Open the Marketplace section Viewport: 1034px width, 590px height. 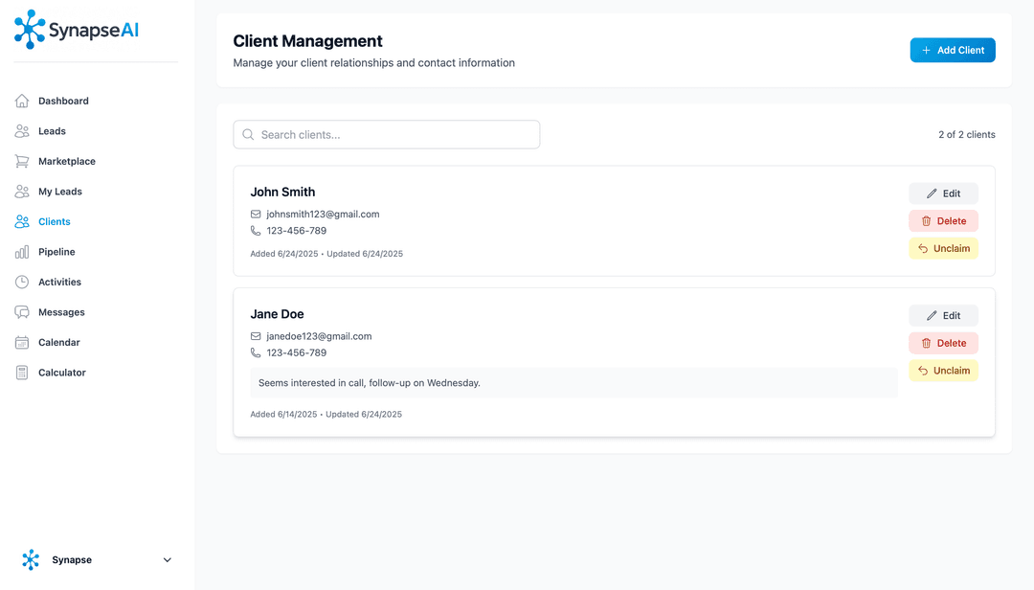tap(66, 161)
